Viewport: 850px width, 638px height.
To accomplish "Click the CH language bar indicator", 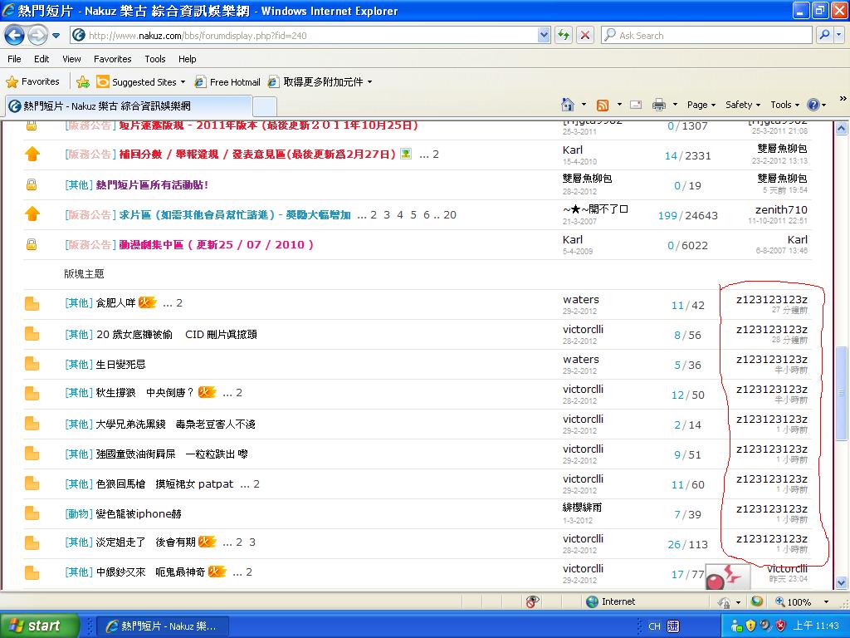I will click(x=654, y=626).
